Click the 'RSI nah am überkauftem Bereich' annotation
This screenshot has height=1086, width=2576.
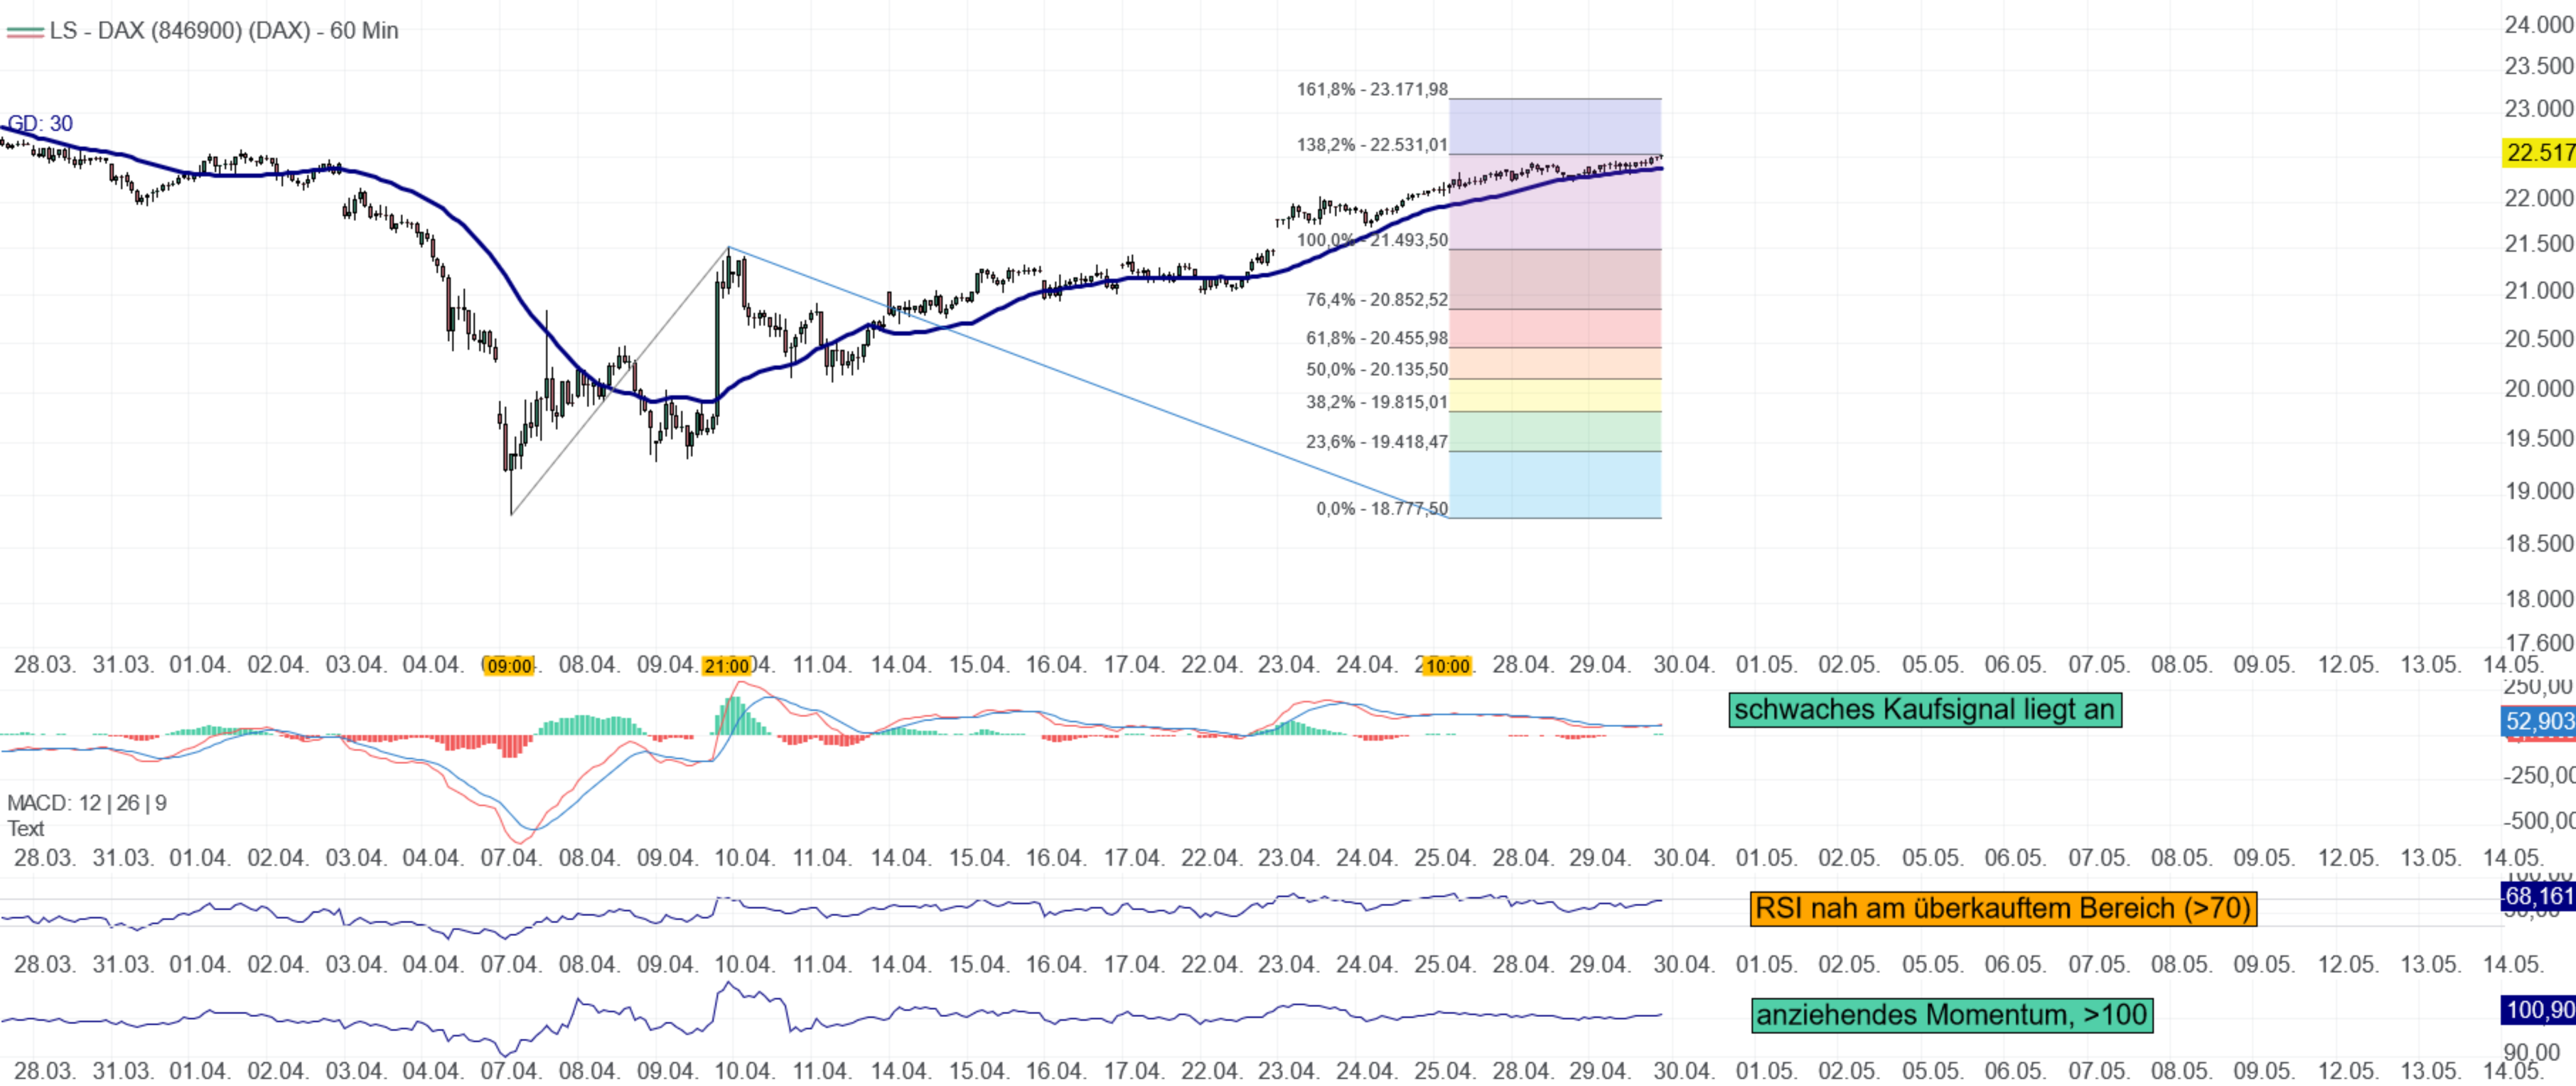click(2003, 909)
